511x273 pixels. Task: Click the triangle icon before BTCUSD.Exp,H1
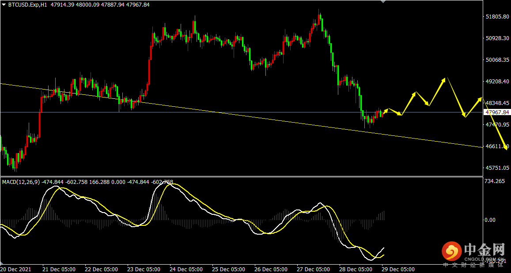4,4
